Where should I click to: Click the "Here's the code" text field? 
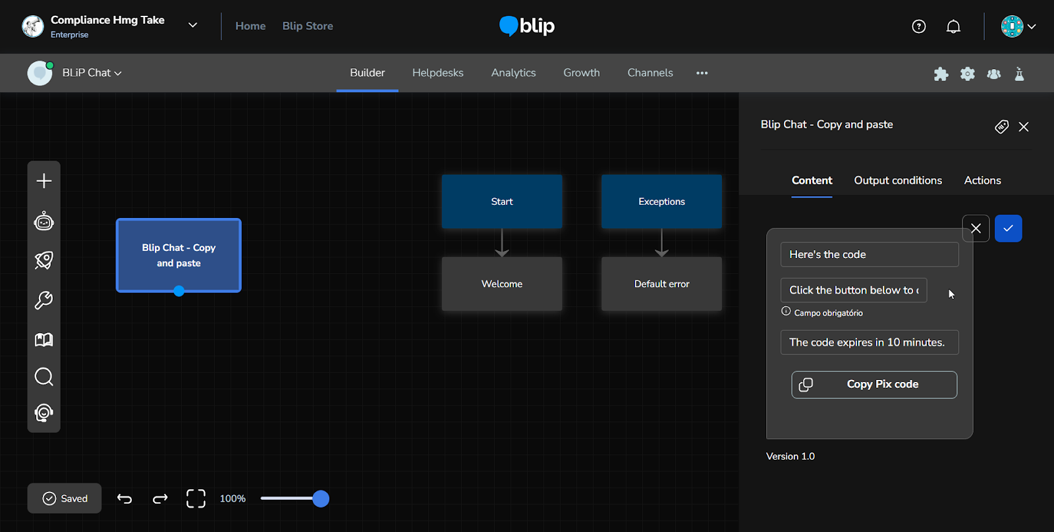(x=869, y=255)
